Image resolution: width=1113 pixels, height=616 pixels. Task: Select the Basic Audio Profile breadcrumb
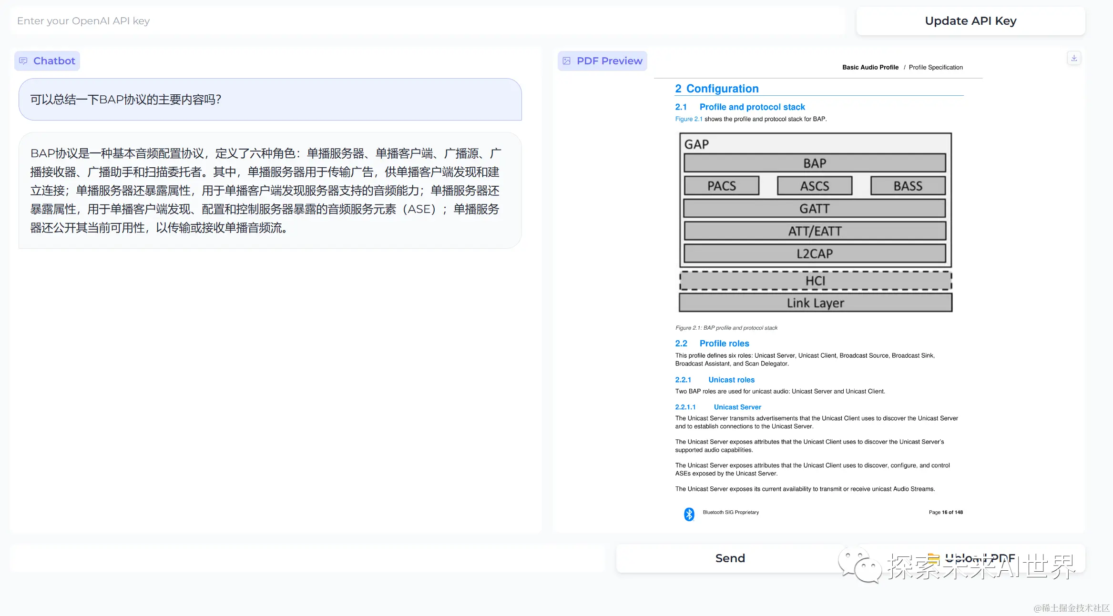(870, 67)
